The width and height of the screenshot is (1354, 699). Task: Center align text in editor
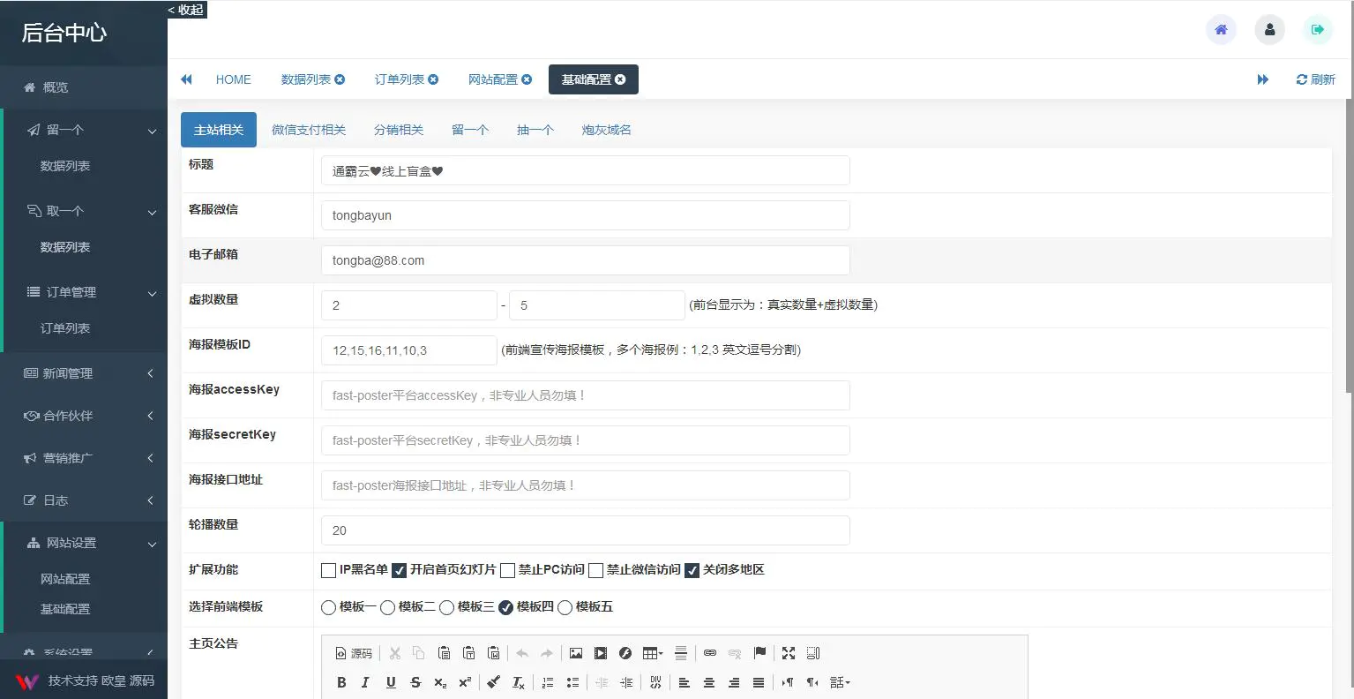tap(709, 682)
